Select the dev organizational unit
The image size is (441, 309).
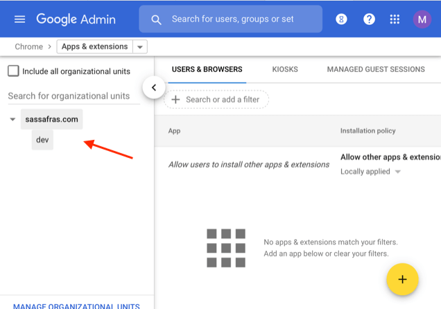pyautogui.click(x=42, y=140)
